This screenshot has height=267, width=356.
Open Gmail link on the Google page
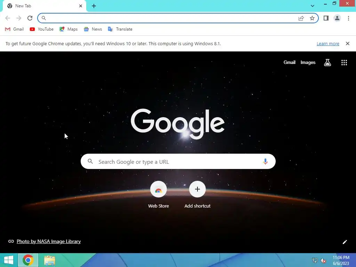pos(290,63)
